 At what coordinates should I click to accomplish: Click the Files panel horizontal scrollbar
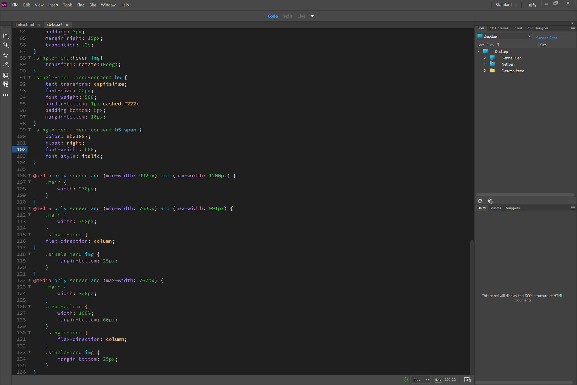pyautogui.click(x=525, y=195)
